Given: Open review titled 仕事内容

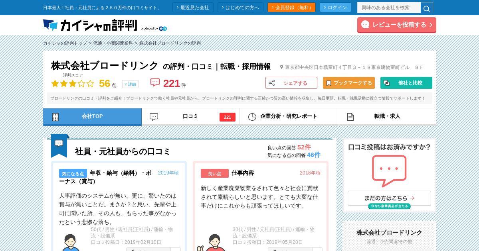Looking at the screenshot, I should pos(243,173).
